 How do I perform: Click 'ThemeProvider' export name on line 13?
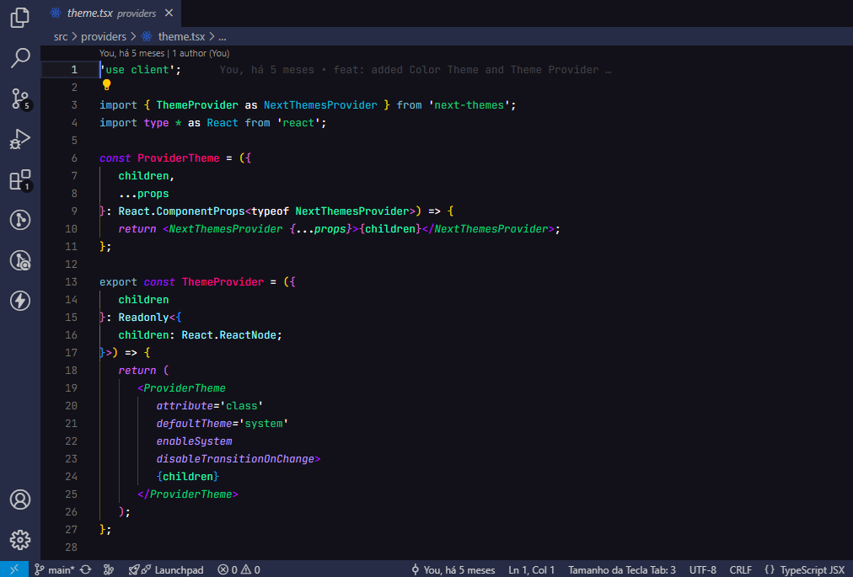point(223,281)
